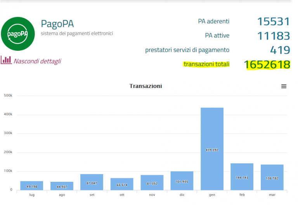Select the gen bar showing 439 392
Image resolution: width=298 pixels, height=207 pixels.
coord(212,149)
